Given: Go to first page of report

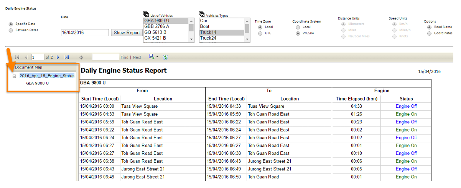Looking at the screenshot, I should [x=17, y=57].
